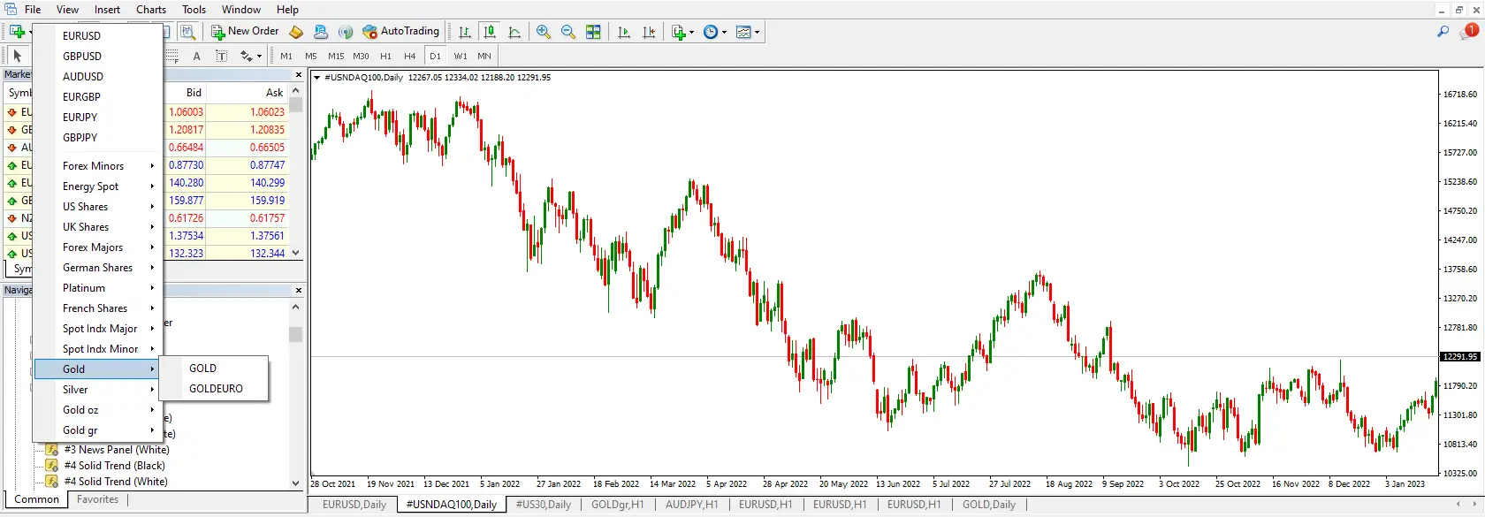Switch to the EURUSD,Daily chart tab
This screenshot has height=517, width=1485.
click(354, 505)
